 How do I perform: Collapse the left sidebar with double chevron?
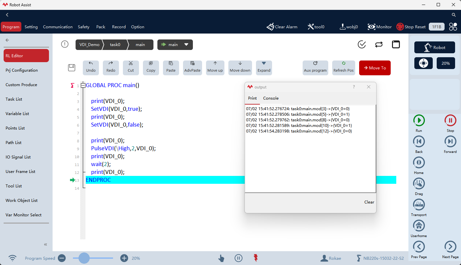pos(46,244)
